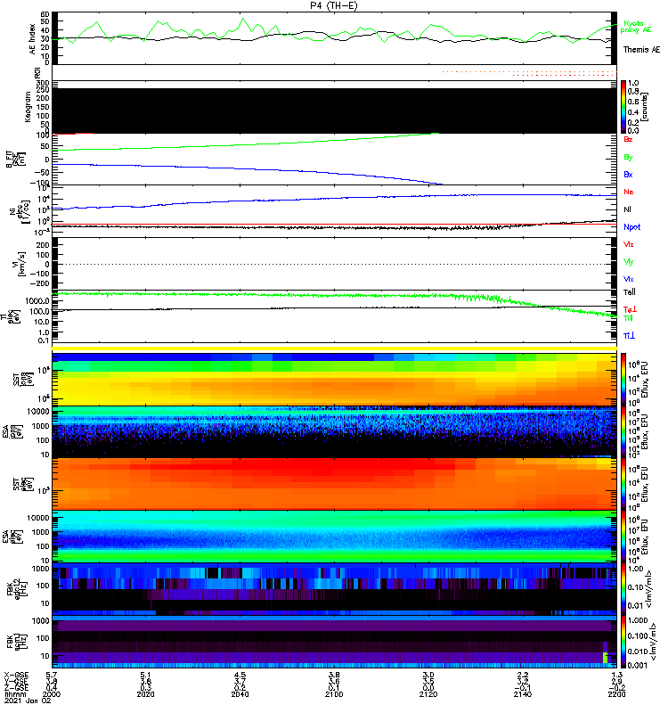This screenshot has height=713, width=668.
Task: Click the "[counts]" color bar label
Action: click(646, 107)
